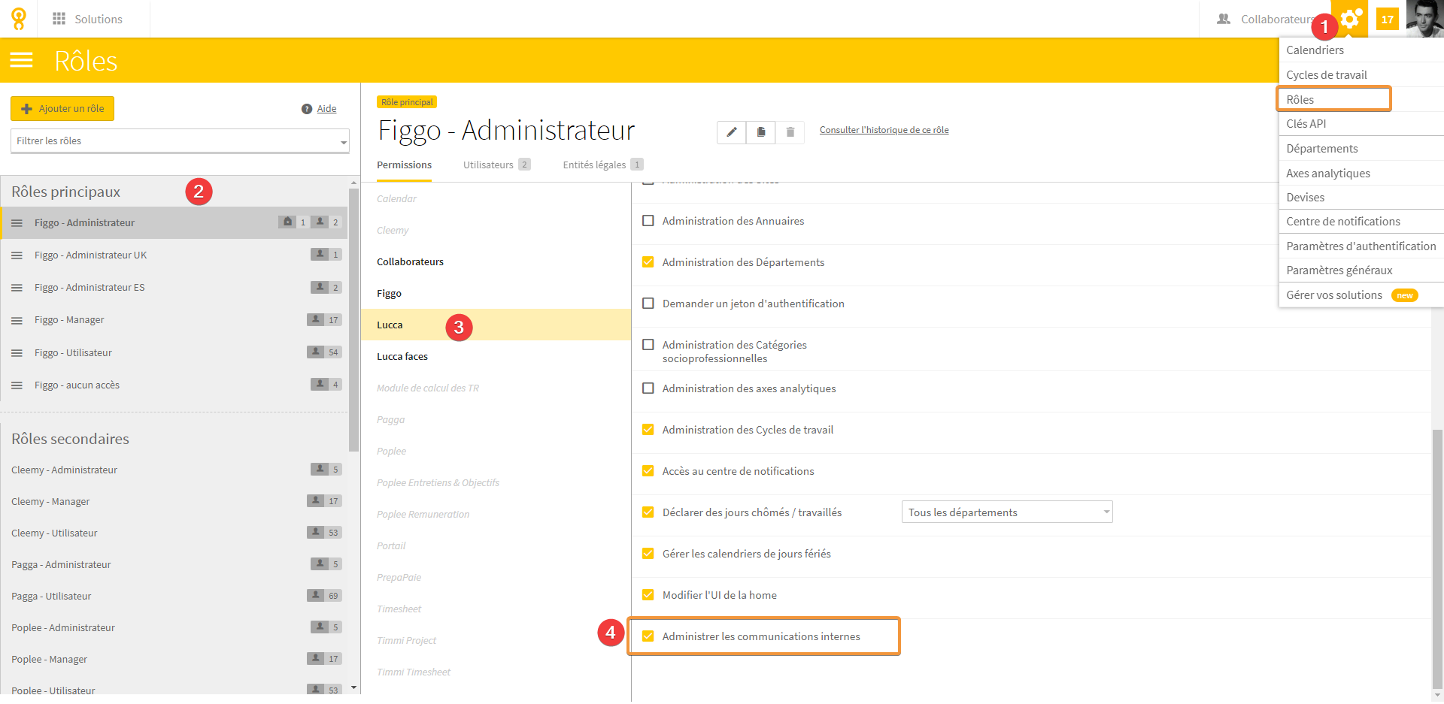
Task: Click drag handle of Figgo - Manager
Action: click(x=17, y=320)
